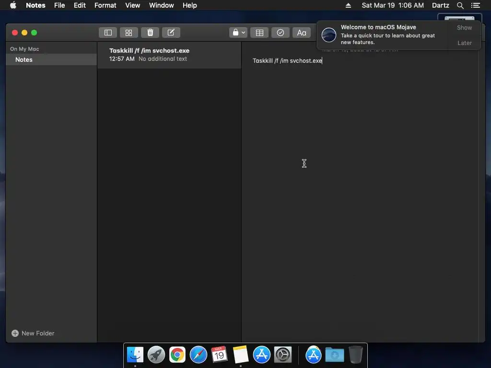
Task: Open the Notes application menu
Action: (x=35, y=5)
